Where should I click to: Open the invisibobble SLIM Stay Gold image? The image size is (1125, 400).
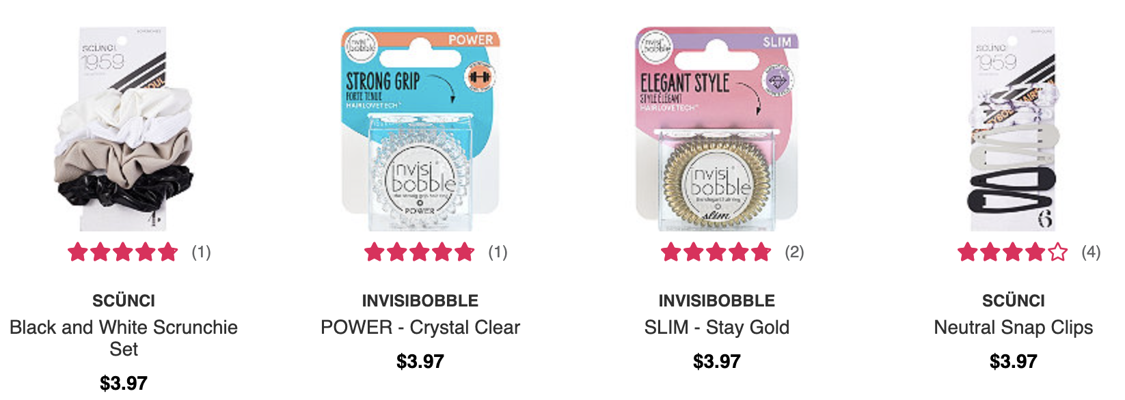[717, 129]
